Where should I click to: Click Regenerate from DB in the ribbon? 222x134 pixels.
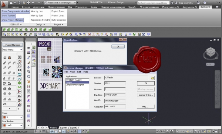coord(40,20)
